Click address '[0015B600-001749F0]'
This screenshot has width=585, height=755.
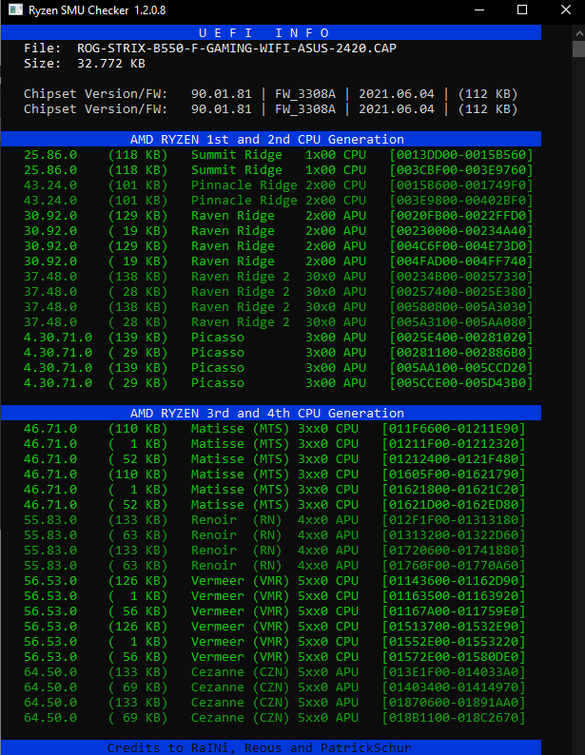point(461,184)
